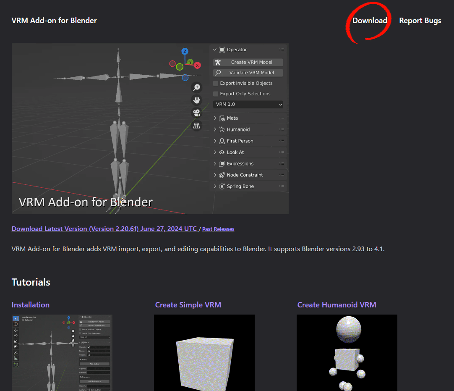Click the dark red negative-X gizmo circle
Screen dimensions: 454x391
pos(172,63)
